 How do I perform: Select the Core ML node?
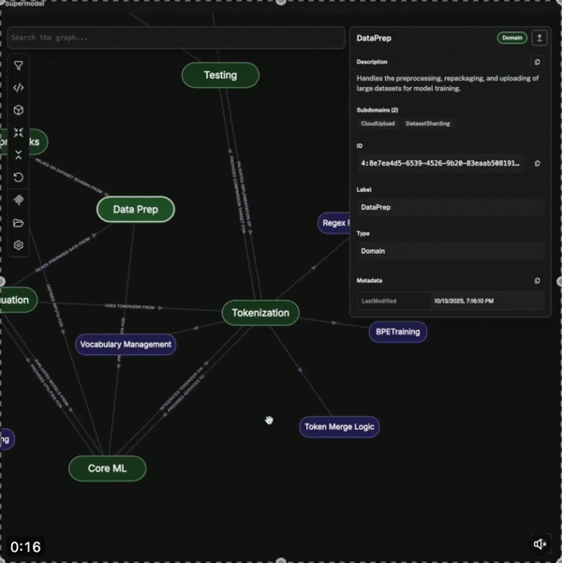[x=109, y=468]
